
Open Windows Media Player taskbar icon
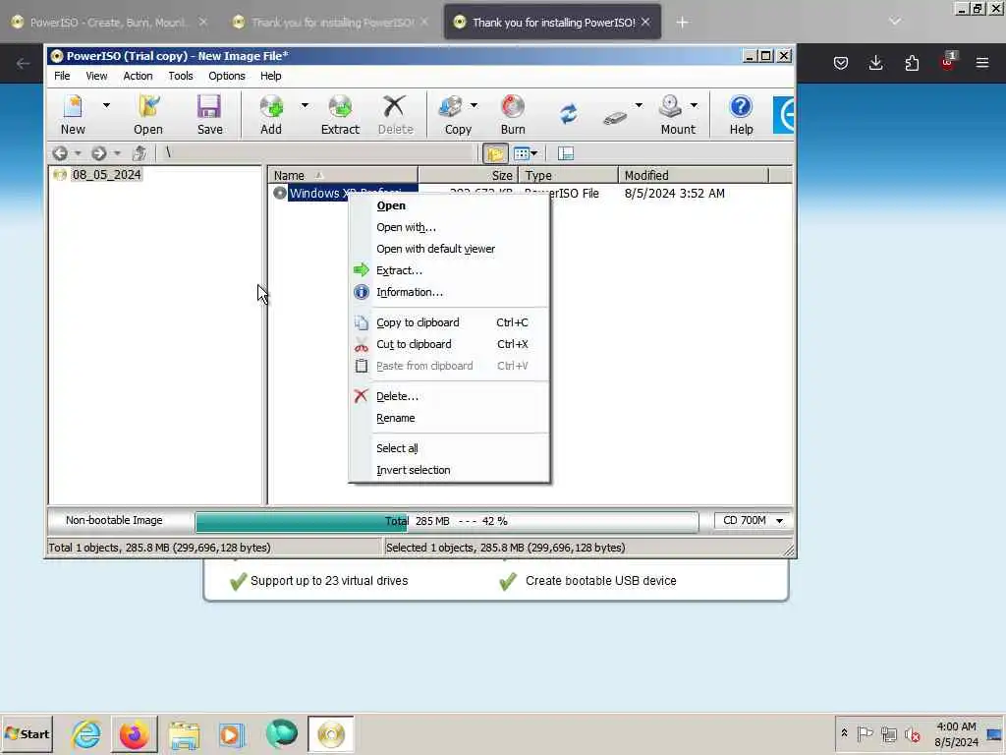click(232, 734)
